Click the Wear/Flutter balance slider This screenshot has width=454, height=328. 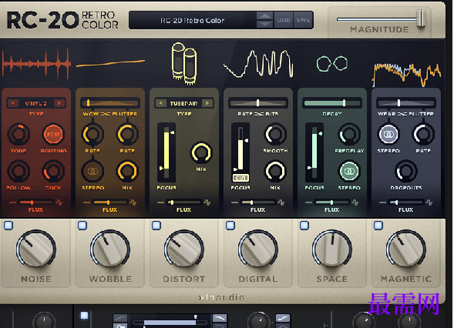click(x=406, y=103)
